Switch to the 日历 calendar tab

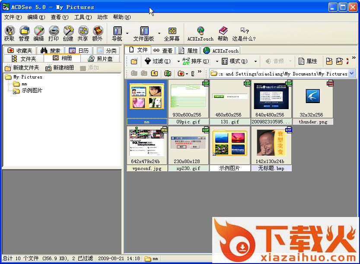[x=78, y=50]
